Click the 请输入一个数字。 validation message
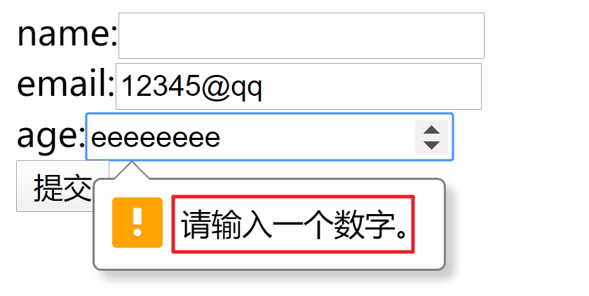 pyautogui.click(x=293, y=224)
